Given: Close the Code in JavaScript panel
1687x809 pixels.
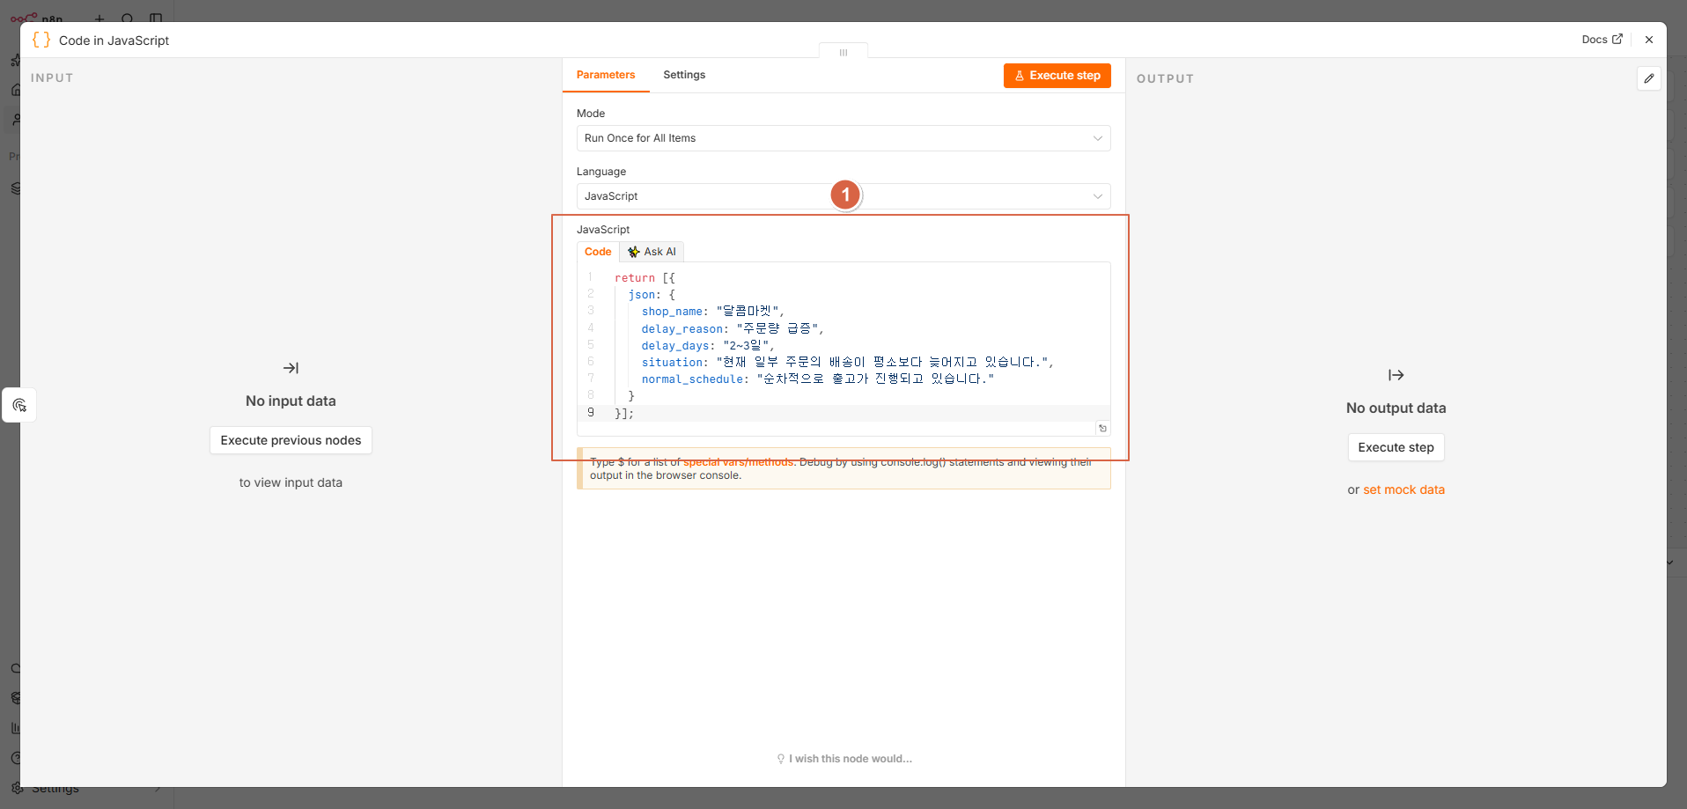Looking at the screenshot, I should [1649, 40].
